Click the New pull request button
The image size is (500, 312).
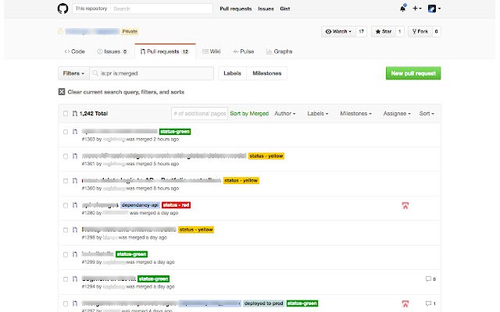[413, 73]
